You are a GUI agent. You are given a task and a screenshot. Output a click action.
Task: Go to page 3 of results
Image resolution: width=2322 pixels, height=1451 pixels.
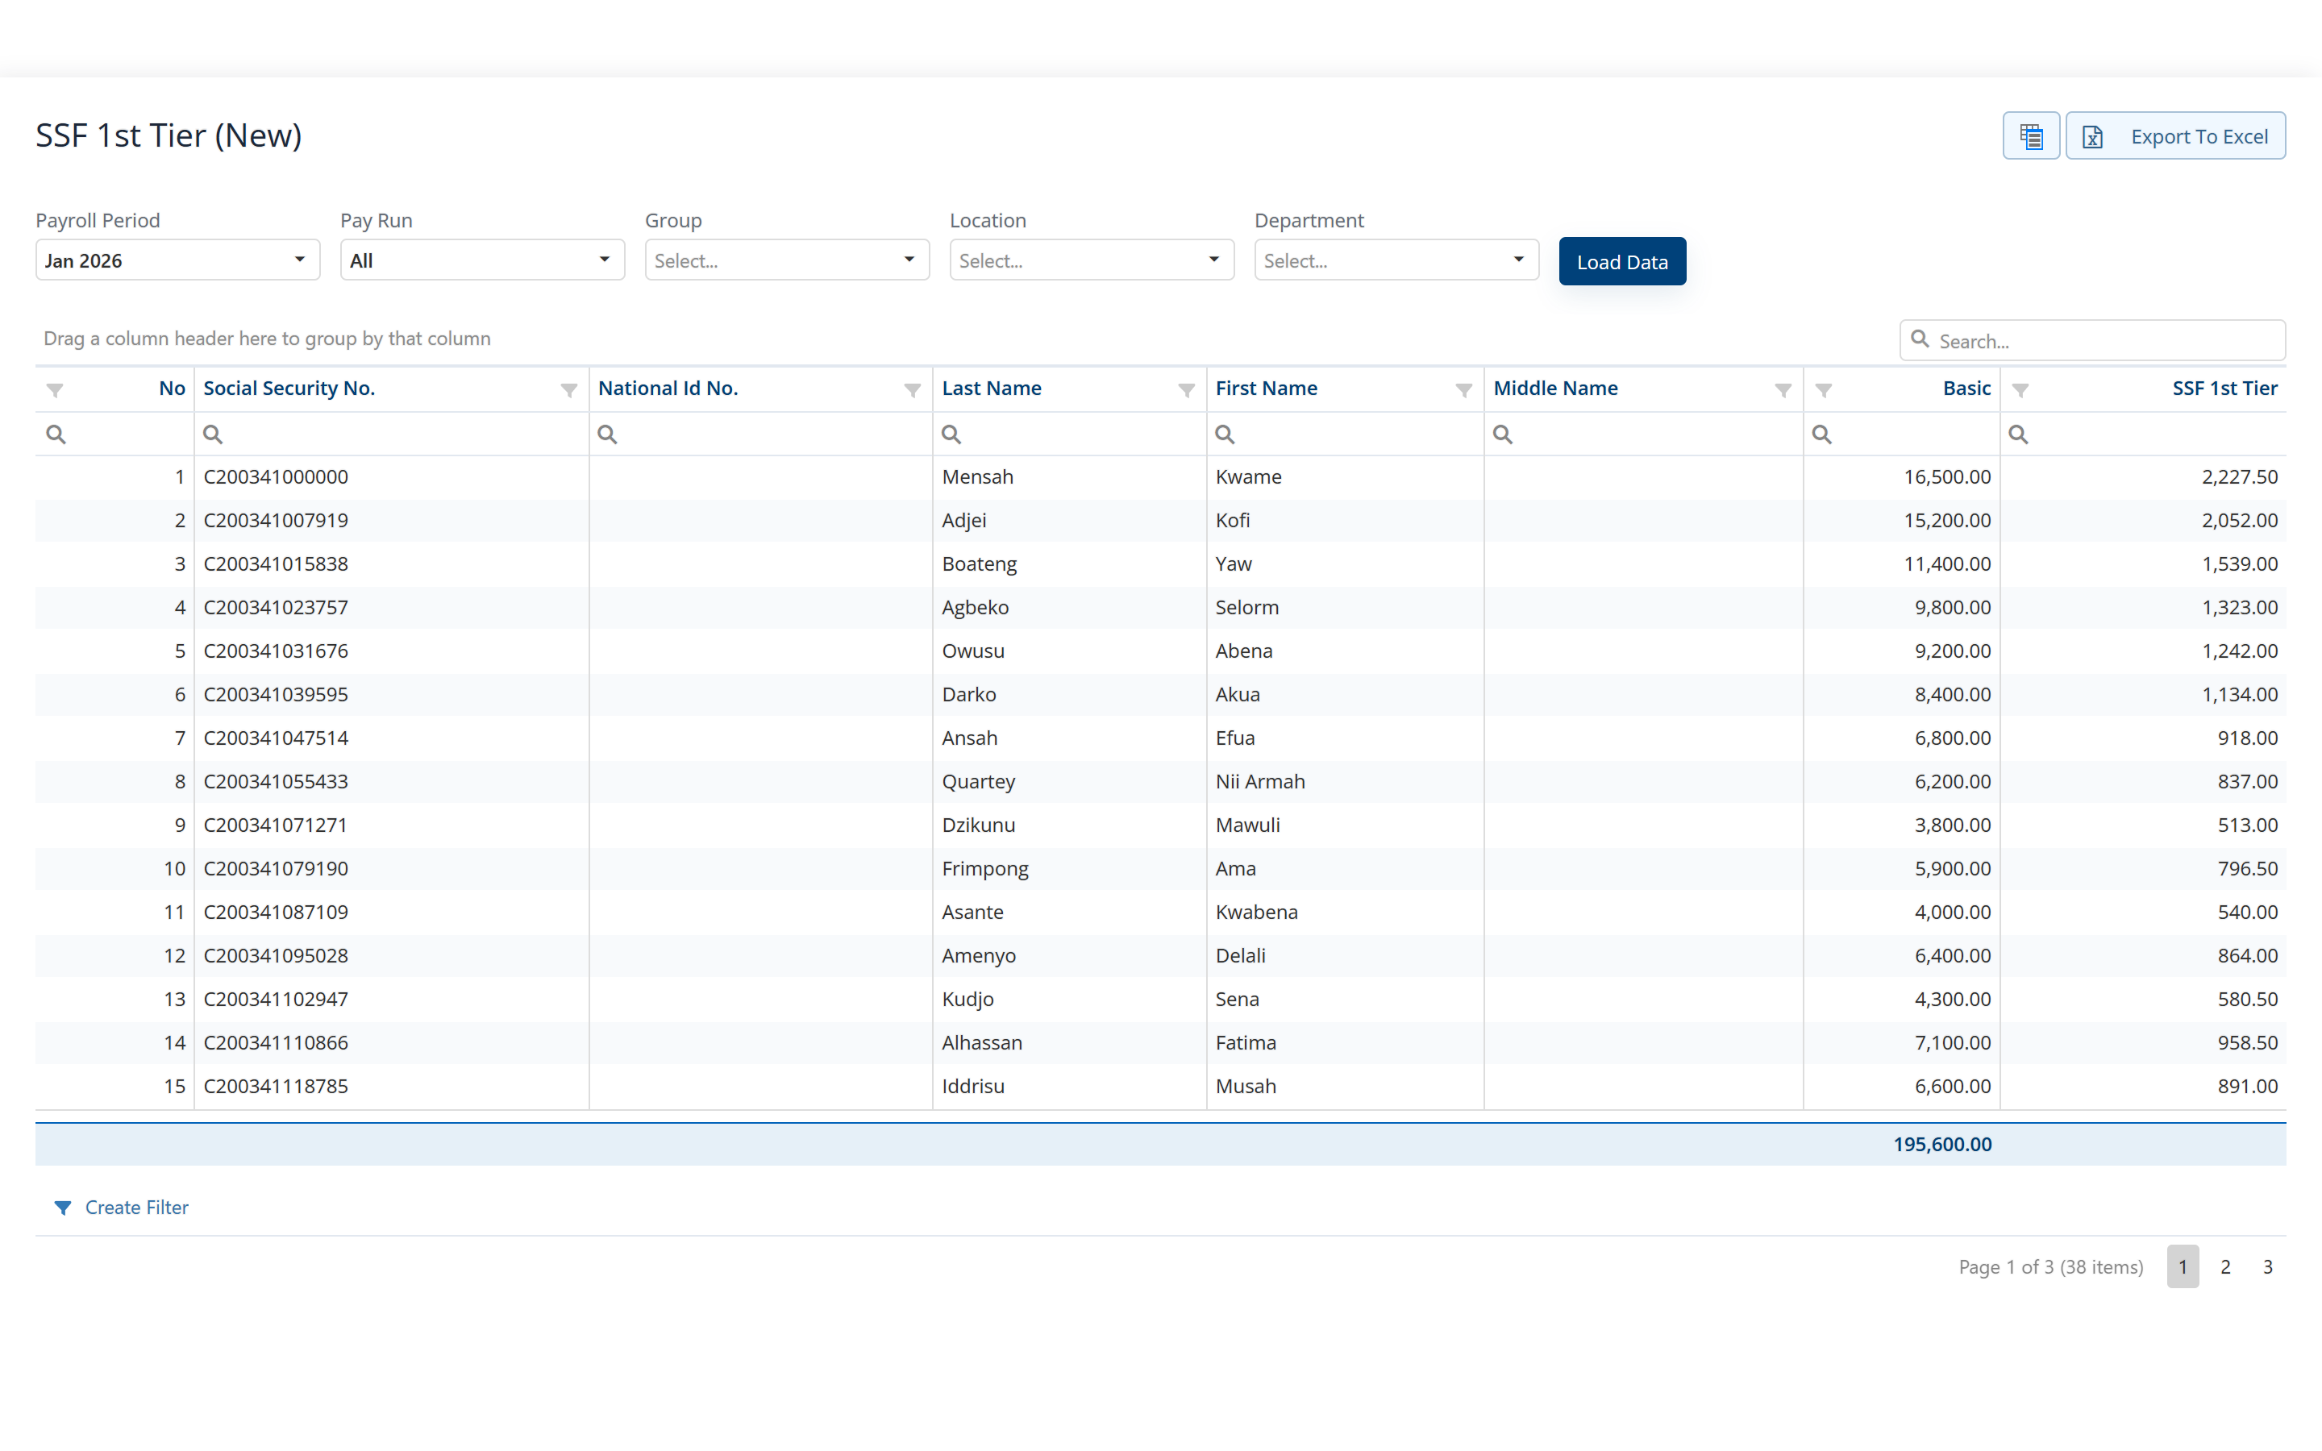(x=2267, y=1266)
